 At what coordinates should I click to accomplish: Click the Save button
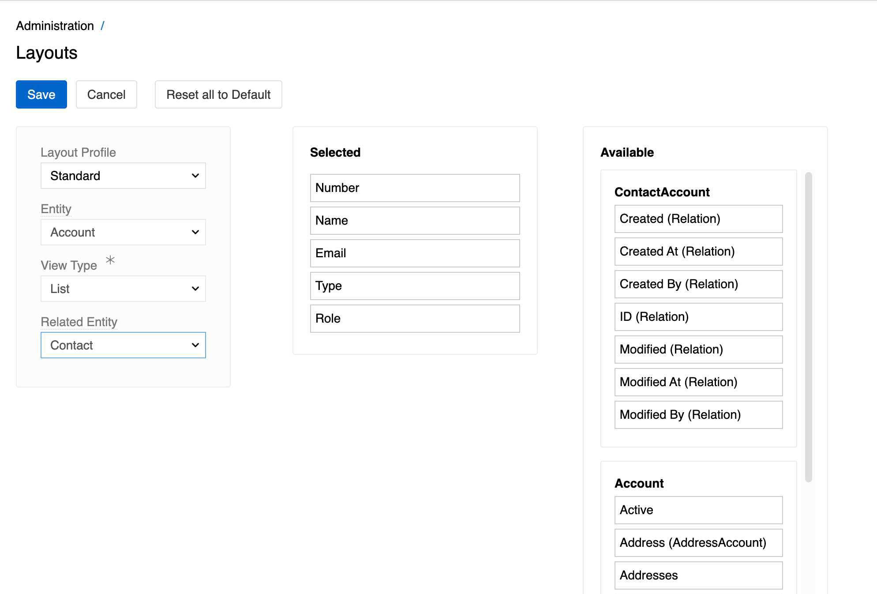[41, 94]
